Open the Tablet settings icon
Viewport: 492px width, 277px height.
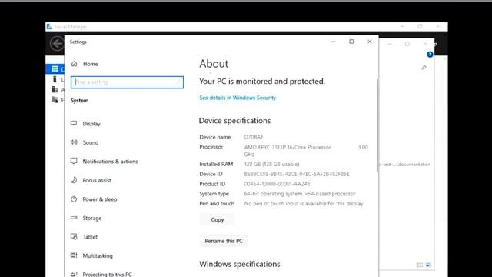point(74,236)
